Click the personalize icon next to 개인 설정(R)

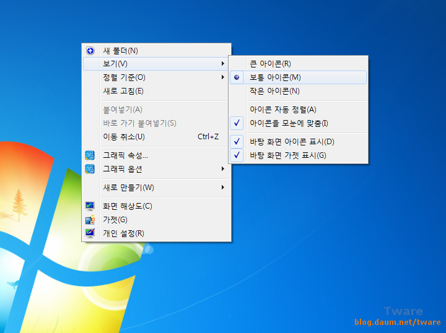click(90, 233)
